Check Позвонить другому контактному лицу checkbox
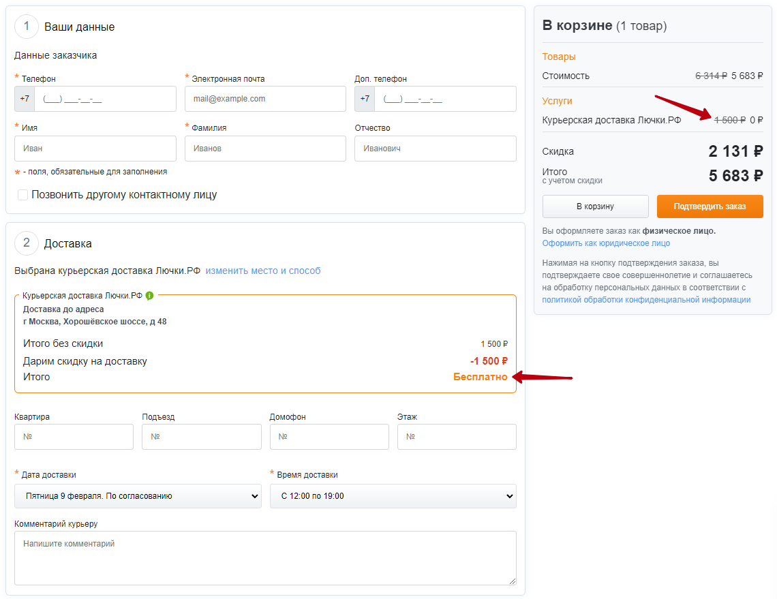The width and height of the screenshot is (777, 599). tap(23, 195)
